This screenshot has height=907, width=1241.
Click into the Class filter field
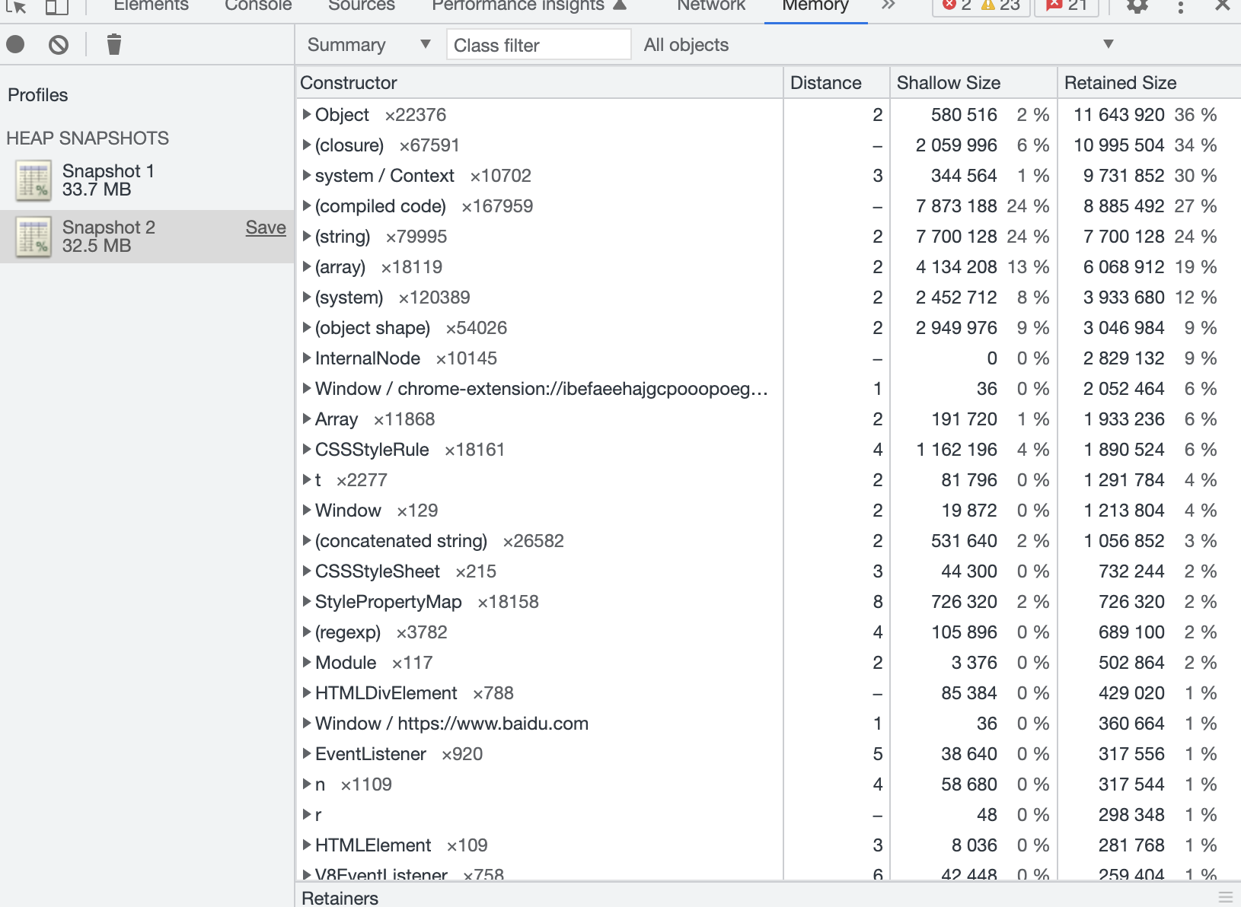coord(538,45)
